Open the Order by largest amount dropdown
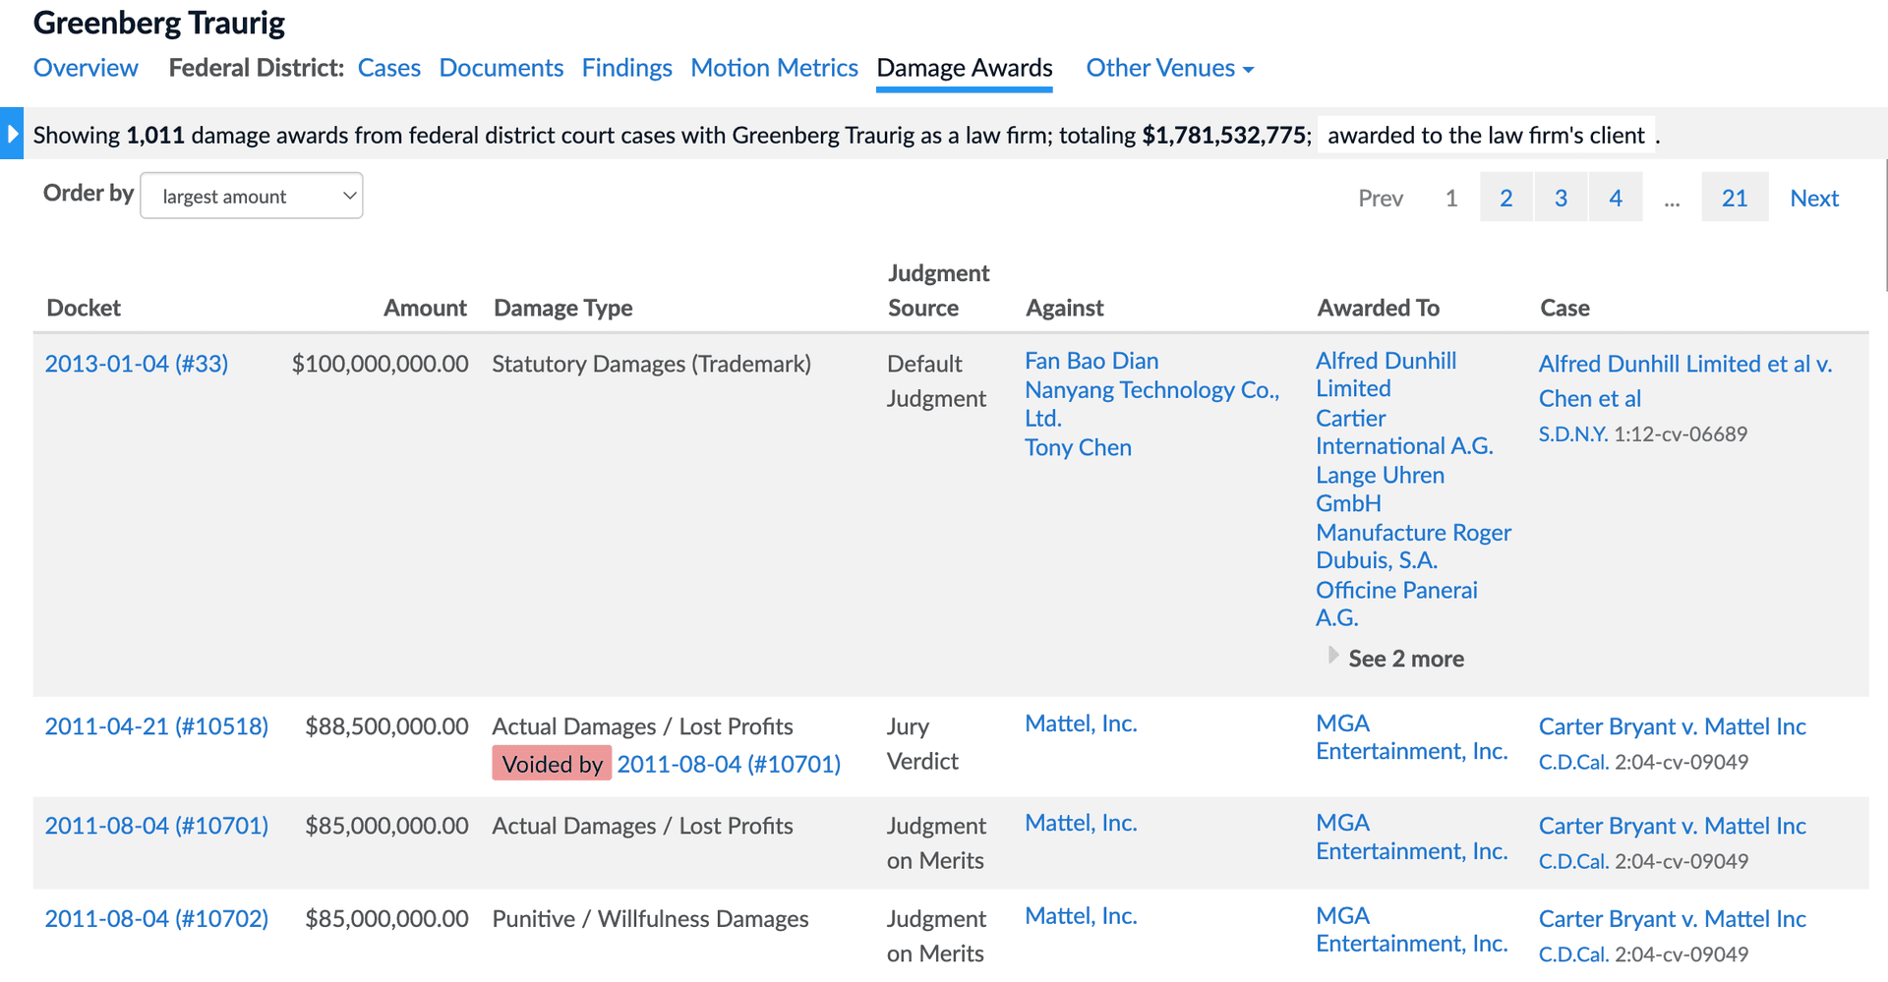 coord(252,196)
